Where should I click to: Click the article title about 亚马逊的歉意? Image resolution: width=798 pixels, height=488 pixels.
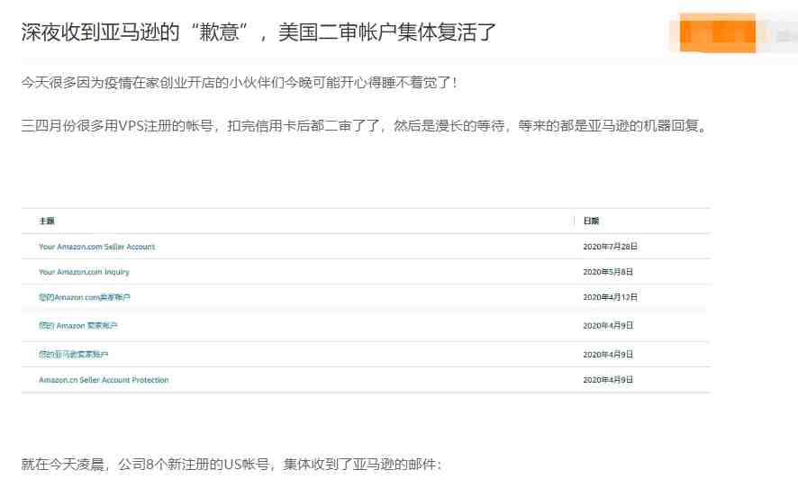pos(258,32)
